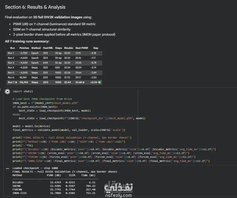The height and width of the screenshot is (198, 237).
Task: Click the 'Patches' column header
Action: pyautogui.click(x=24, y=48)
